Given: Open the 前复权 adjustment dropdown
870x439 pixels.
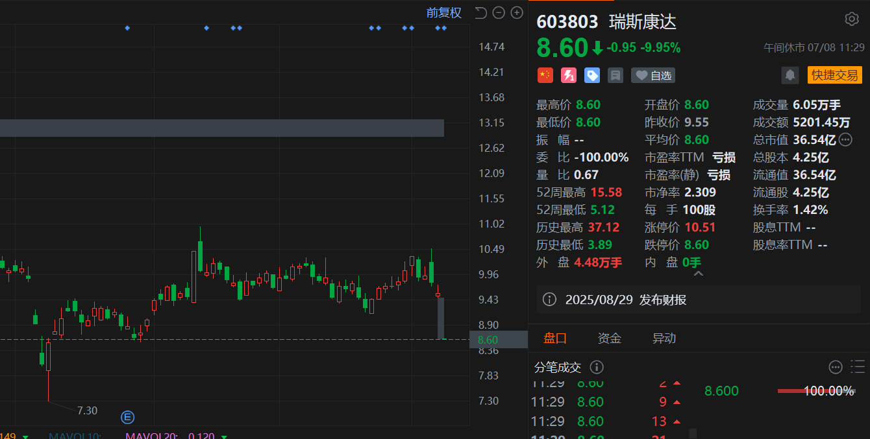Looking at the screenshot, I should coord(444,12).
